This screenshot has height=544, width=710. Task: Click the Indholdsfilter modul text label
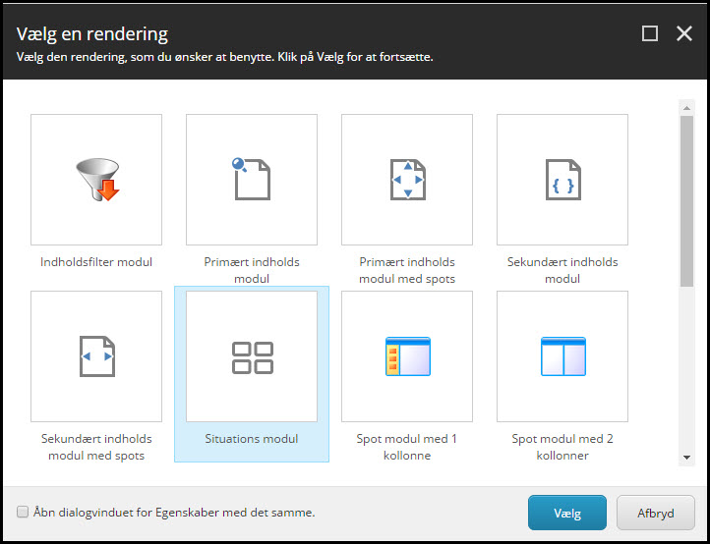click(x=96, y=262)
